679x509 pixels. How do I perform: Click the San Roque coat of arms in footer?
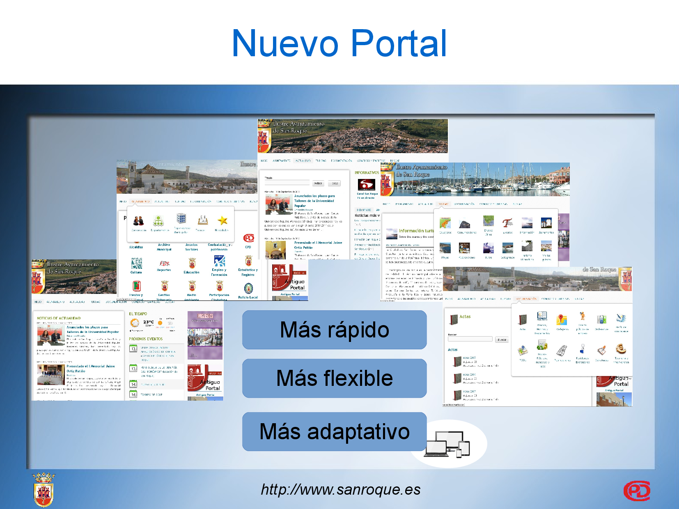pos(44,490)
